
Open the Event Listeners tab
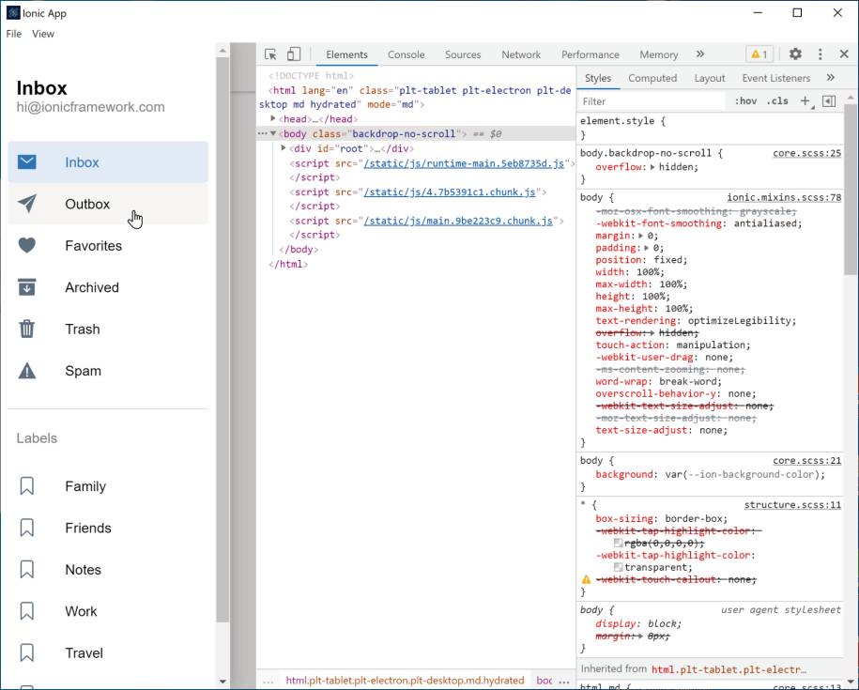[x=775, y=78]
